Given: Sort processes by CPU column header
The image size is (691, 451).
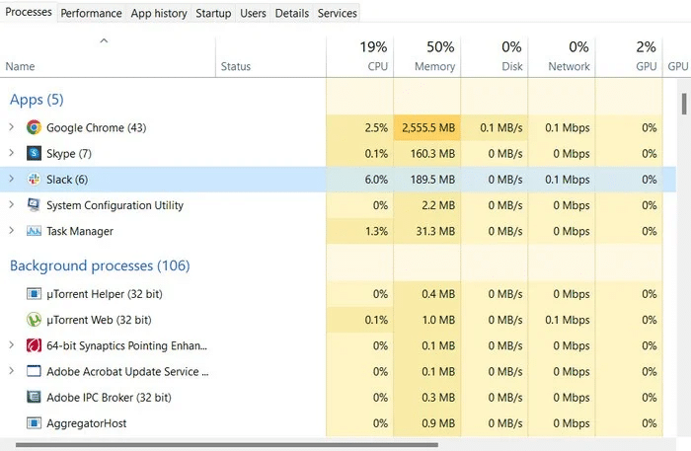Looking at the screenshot, I should pos(360,56).
